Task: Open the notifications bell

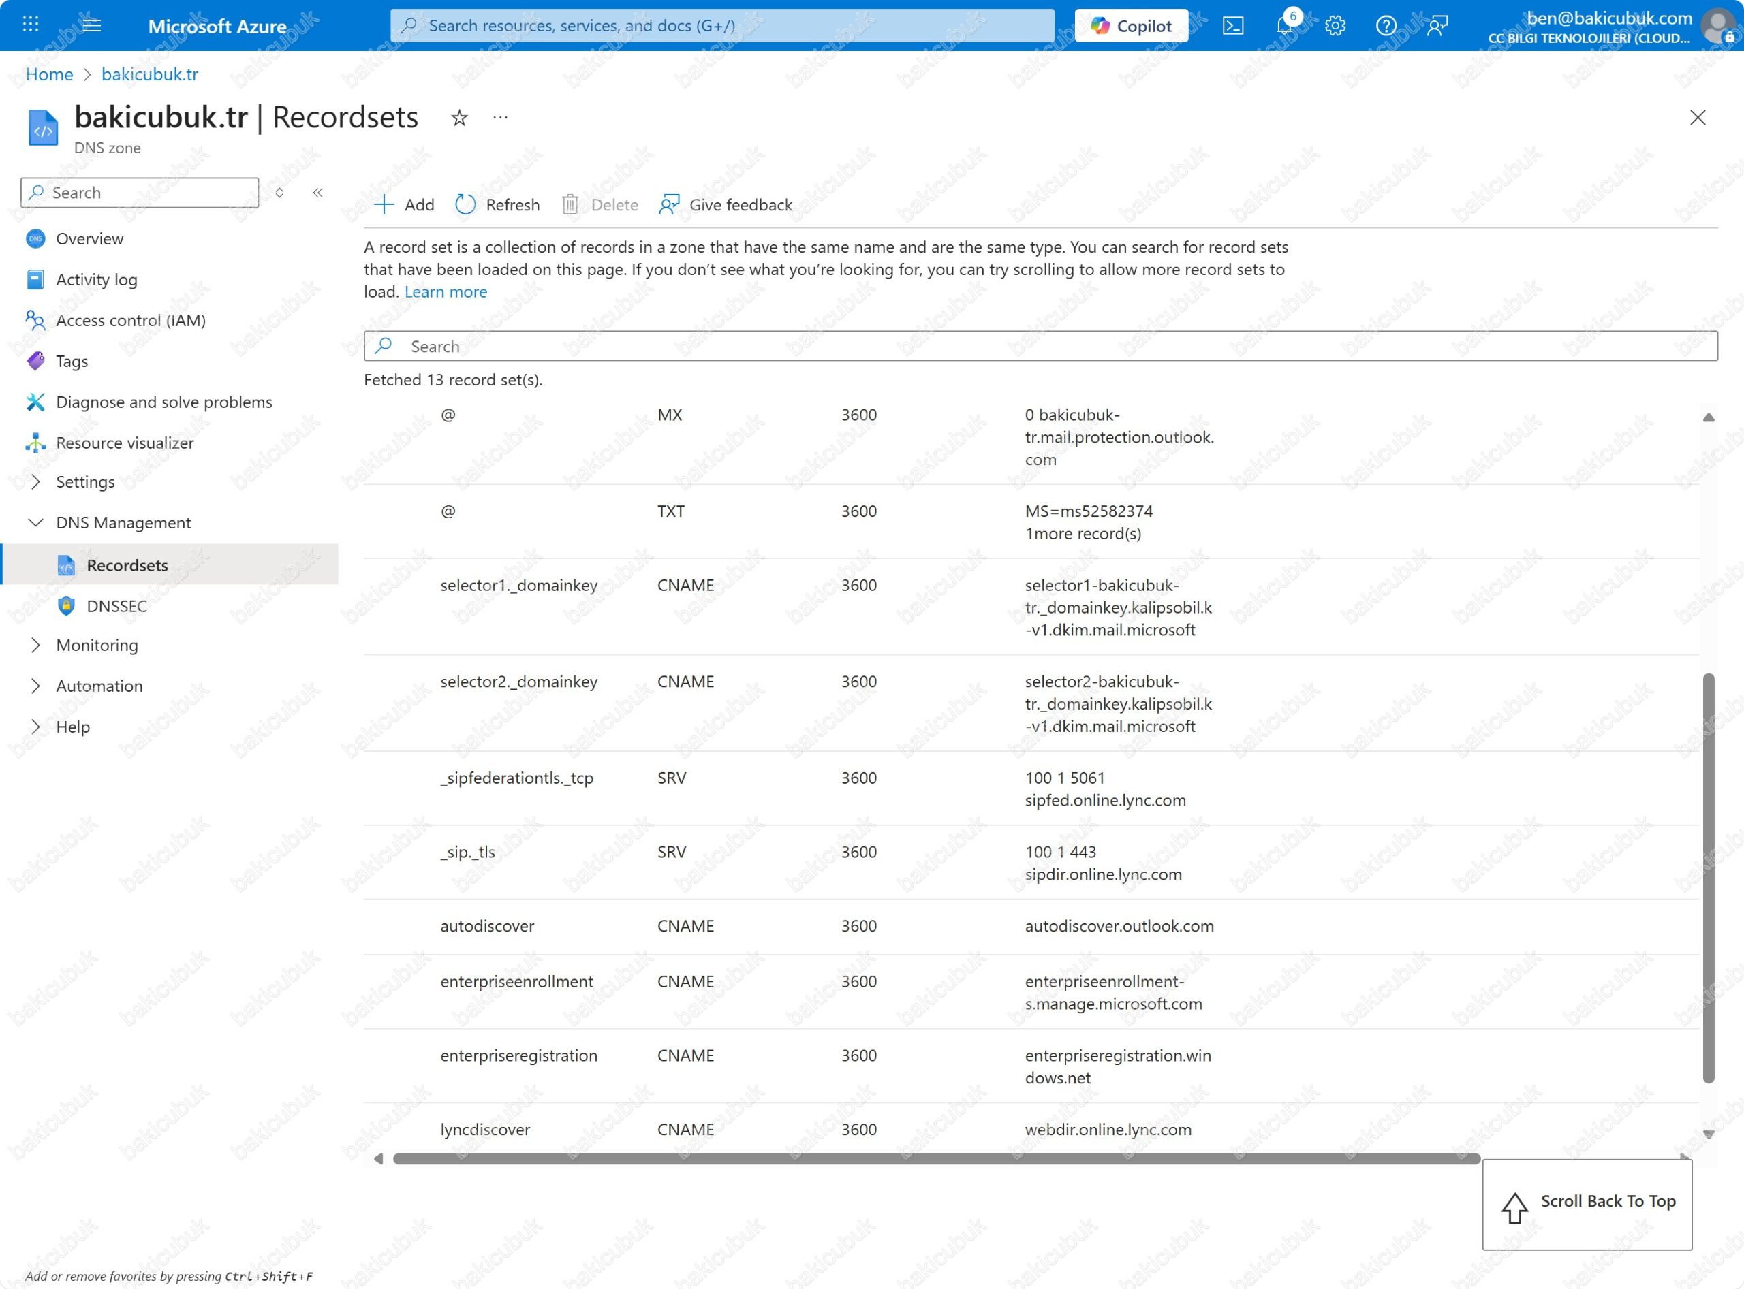Action: (x=1284, y=26)
